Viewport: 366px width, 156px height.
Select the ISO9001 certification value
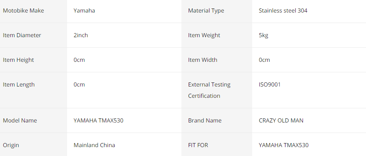tap(270, 84)
